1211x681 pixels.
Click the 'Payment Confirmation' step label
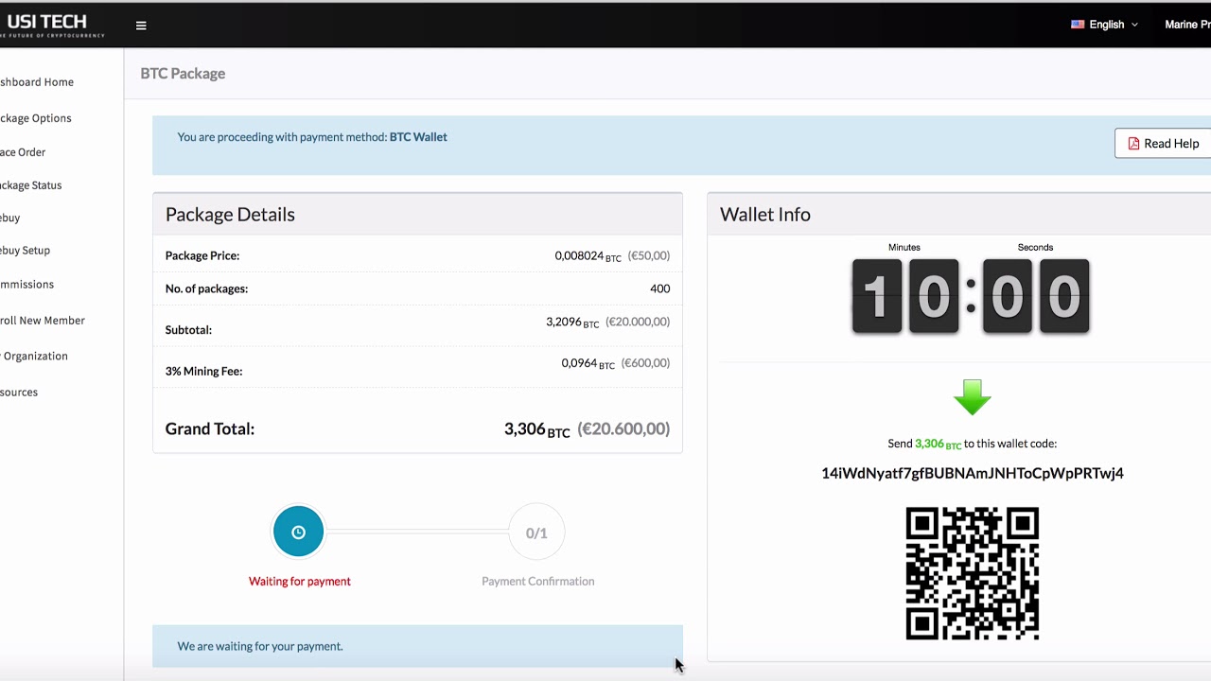click(538, 582)
